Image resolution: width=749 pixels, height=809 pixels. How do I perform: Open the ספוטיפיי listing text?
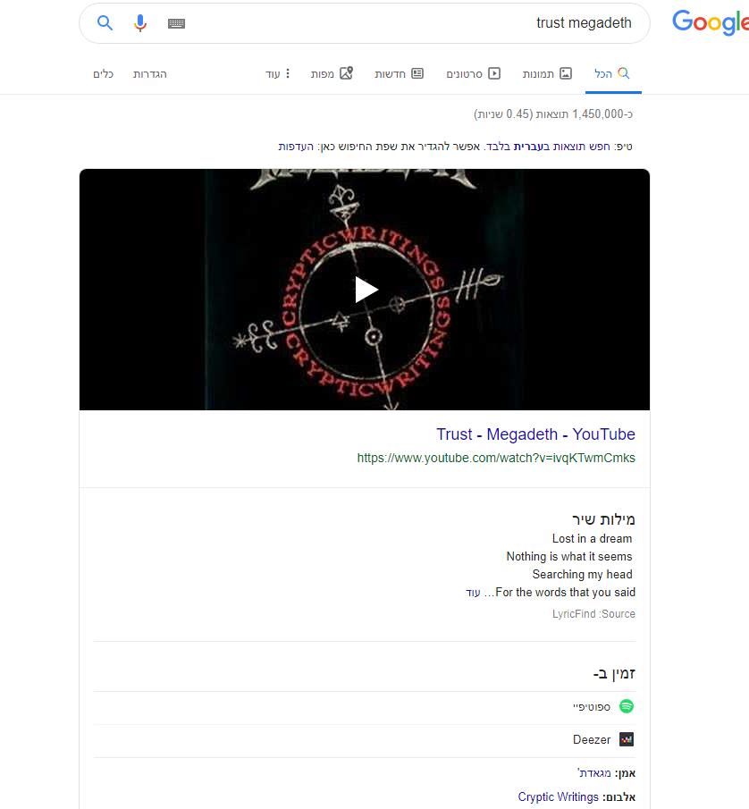click(592, 707)
